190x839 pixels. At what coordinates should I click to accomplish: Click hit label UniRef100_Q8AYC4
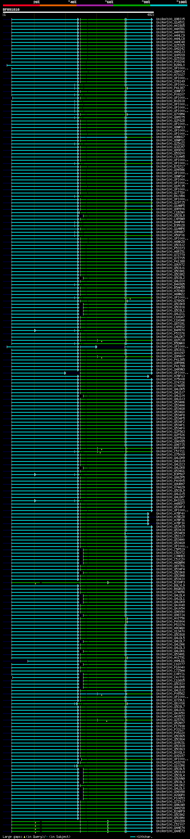[x=170, y=71]
